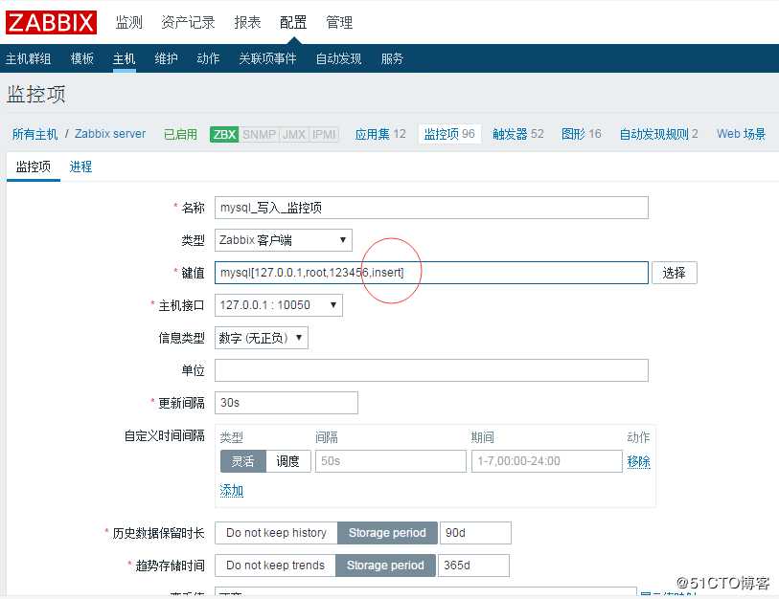Click the JMX availability badge
Viewport: 779px width, 599px height.
(x=294, y=134)
